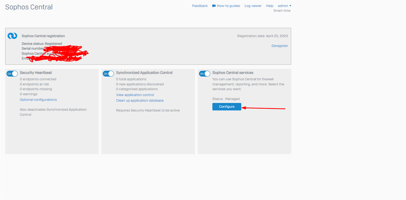Select the Sophos Central services heading

pyautogui.click(x=233, y=73)
